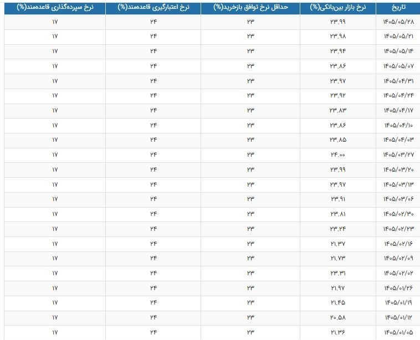The width and height of the screenshot is (420, 340).
Task: Select the date cell ۱۴۰۵/۰۲/۱۶
Action: pos(398,244)
